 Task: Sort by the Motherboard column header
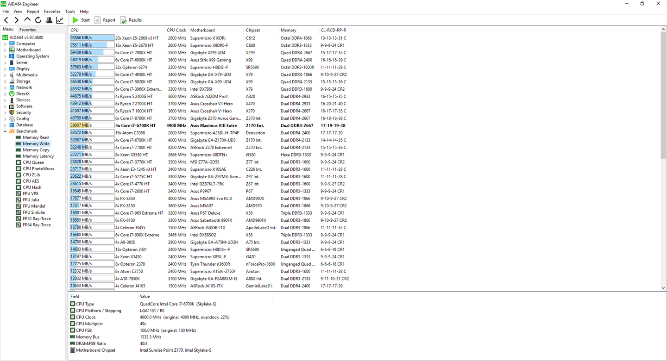(x=216, y=30)
